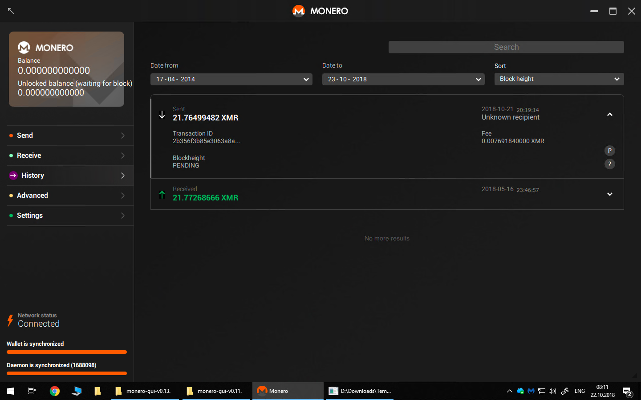Open the Advanced page
The image size is (641, 400).
70,196
